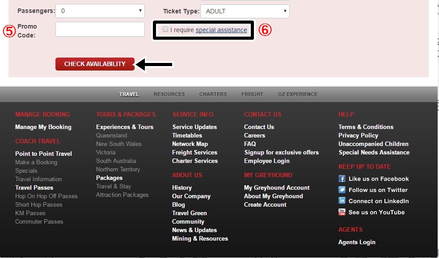This screenshot has width=439, height=258.
Task: Open the Charters tab
Action: point(213,94)
